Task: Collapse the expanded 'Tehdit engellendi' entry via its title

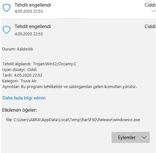Action: tap(33, 26)
